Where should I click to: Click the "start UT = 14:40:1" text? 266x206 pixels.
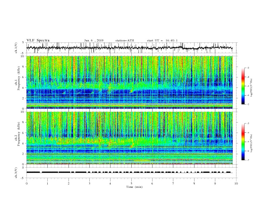(162, 40)
